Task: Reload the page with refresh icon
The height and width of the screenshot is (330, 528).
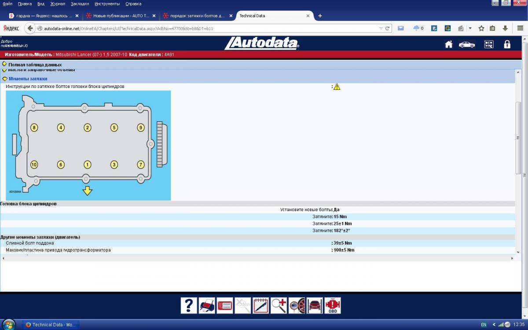Action: click(x=388, y=28)
